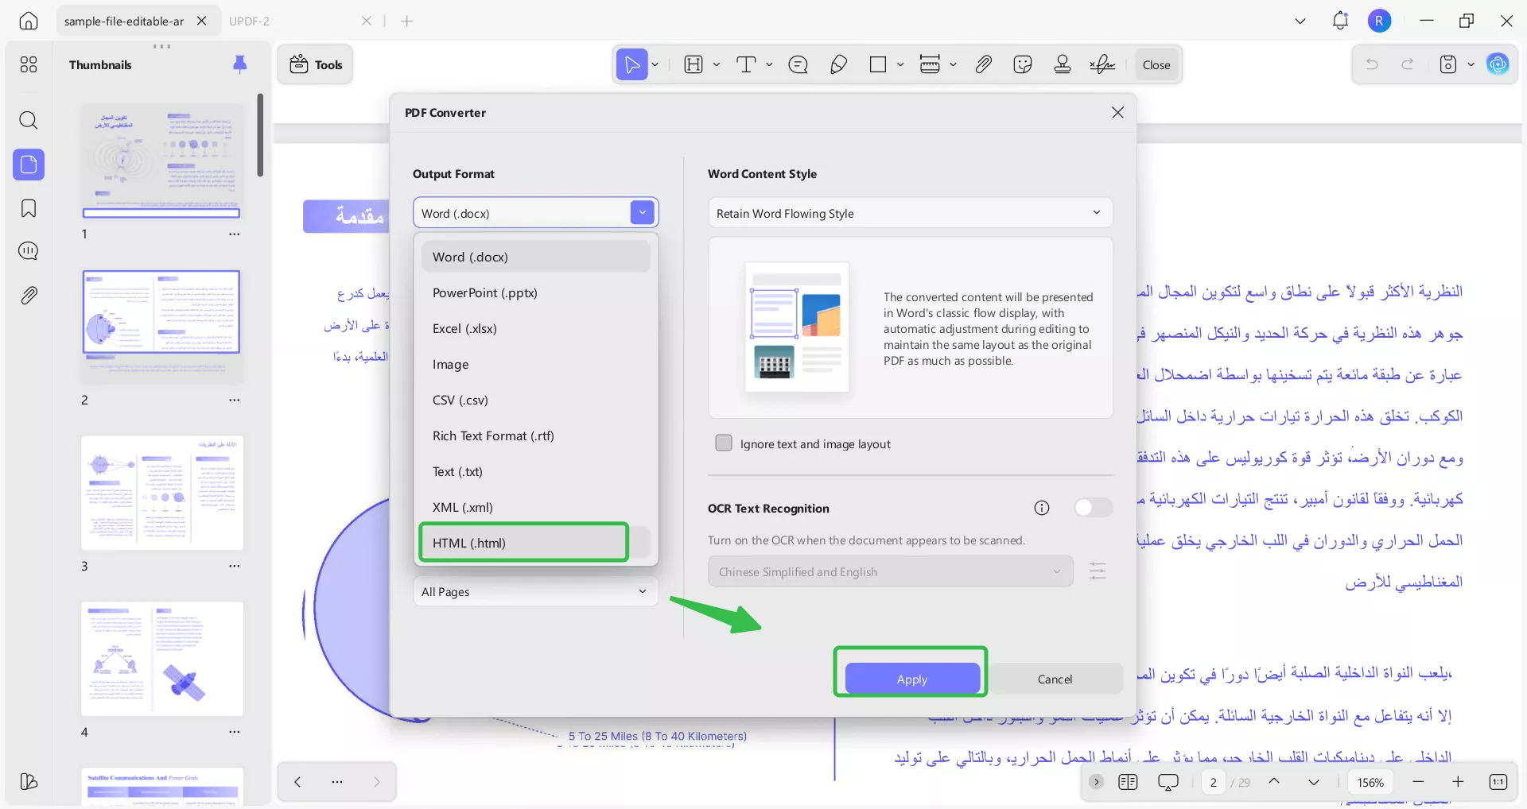This screenshot has height=809, width=1527.
Task: Open the comments sidebar icon
Action: pyautogui.click(x=29, y=251)
